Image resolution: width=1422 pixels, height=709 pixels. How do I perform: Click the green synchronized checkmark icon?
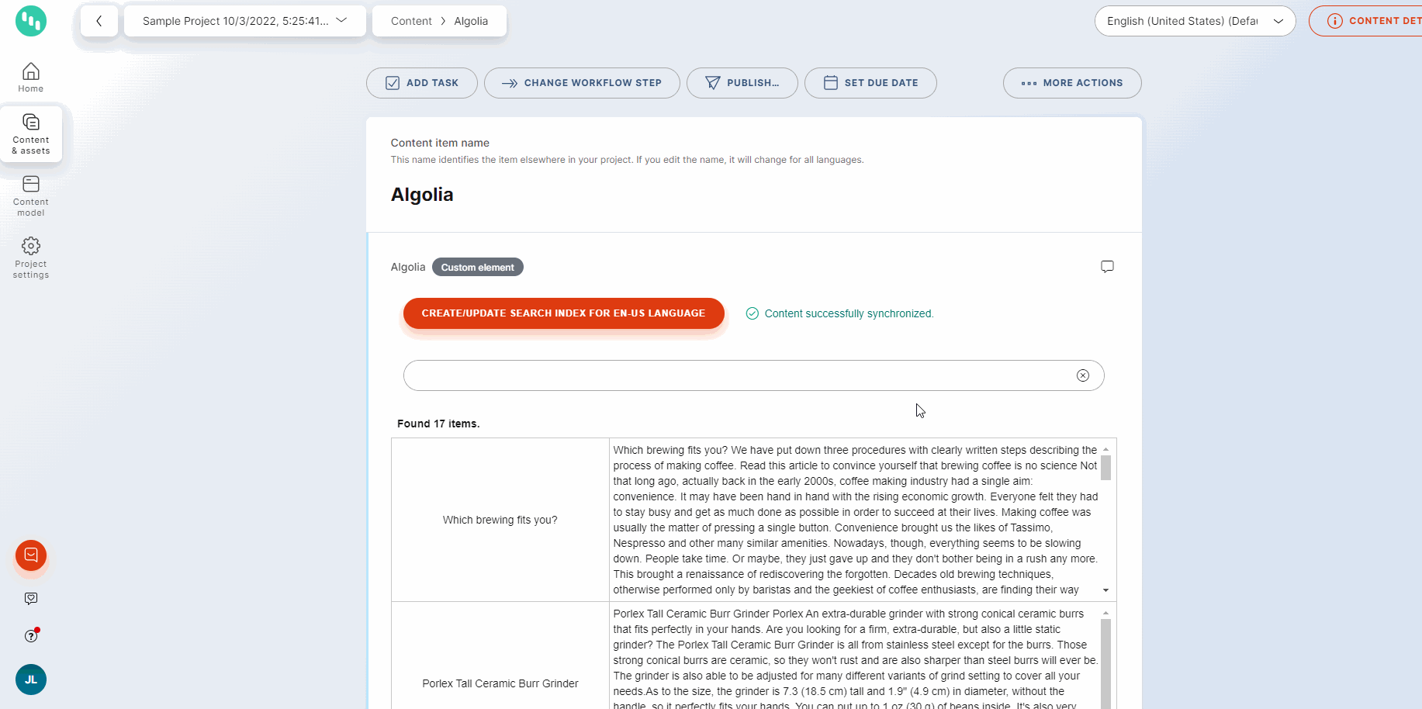[x=752, y=313]
